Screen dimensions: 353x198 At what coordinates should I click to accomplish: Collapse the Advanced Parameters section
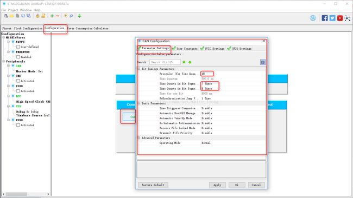pyautogui.click(x=139, y=138)
